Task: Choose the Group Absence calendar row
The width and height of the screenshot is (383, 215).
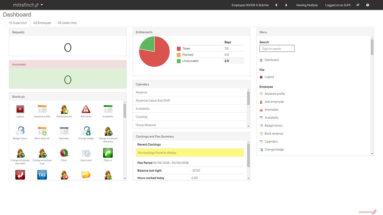Action: 190,125
